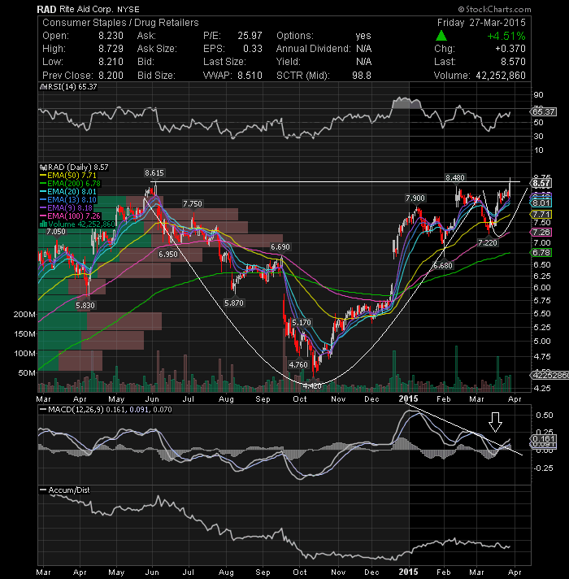This screenshot has height=579, width=569.
Task: Click the 5.830 low price label
Action: coord(85,306)
